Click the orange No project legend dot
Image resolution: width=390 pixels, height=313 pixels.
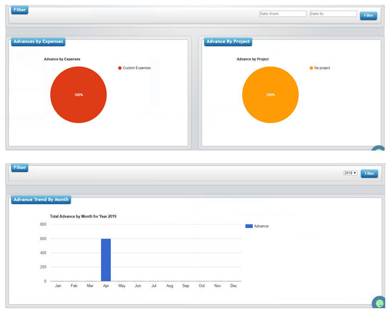click(x=311, y=68)
